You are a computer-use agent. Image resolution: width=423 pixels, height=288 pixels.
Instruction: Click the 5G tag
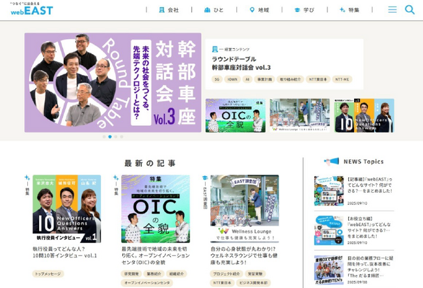click(x=217, y=79)
